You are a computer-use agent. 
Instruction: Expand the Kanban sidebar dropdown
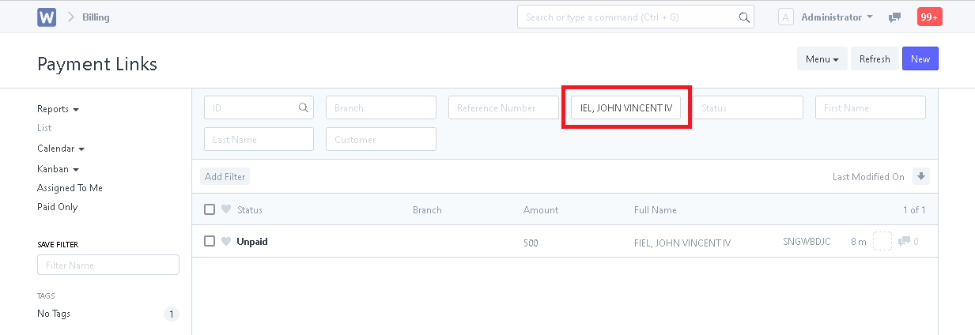pos(58,169)
